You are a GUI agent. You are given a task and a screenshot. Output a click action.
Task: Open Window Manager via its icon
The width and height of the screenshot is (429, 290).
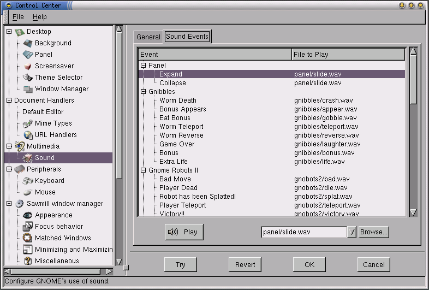click(x=28, y=89)
